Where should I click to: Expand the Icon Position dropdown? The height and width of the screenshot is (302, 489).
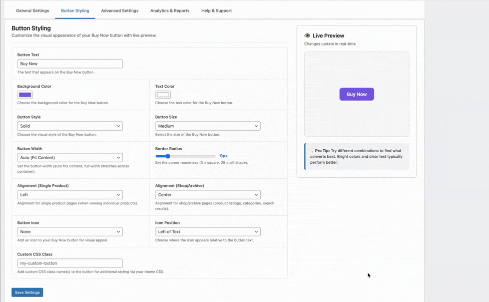coord(208,231)
